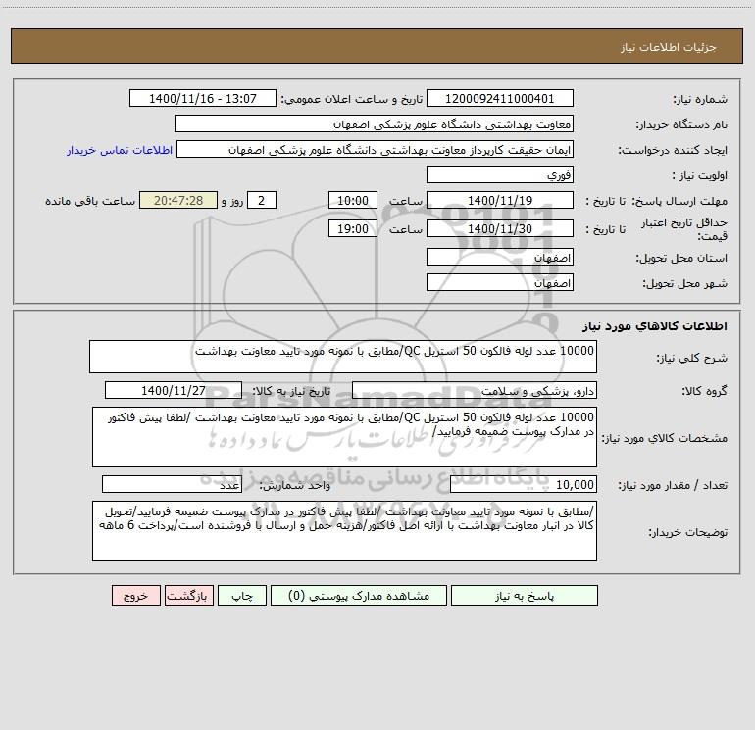Click the پاسخ به نیاز button
The height and width of the screenshot is (730, 755).
(x=525, y=595)
